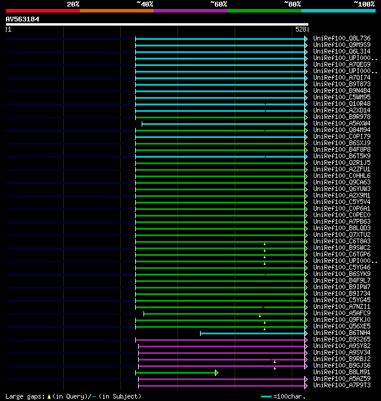Click the purple ~60% identity legend segment
381x401 pixels.
click(x=190, y=11)
